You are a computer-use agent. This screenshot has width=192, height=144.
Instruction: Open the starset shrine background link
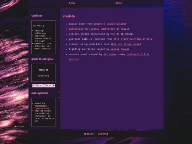87,34
